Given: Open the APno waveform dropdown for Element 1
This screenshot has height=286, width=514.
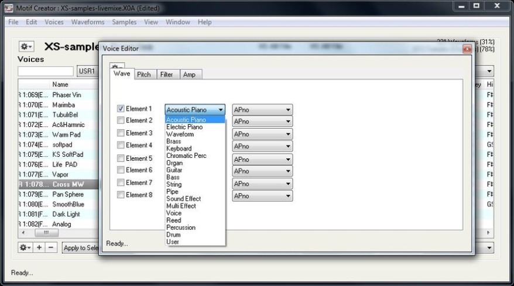Looking at the screenshot, I should 262,110.
